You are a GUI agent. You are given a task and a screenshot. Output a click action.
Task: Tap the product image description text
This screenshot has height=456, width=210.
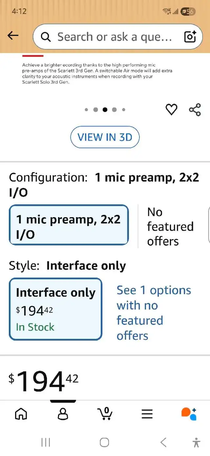coord(97,74)
